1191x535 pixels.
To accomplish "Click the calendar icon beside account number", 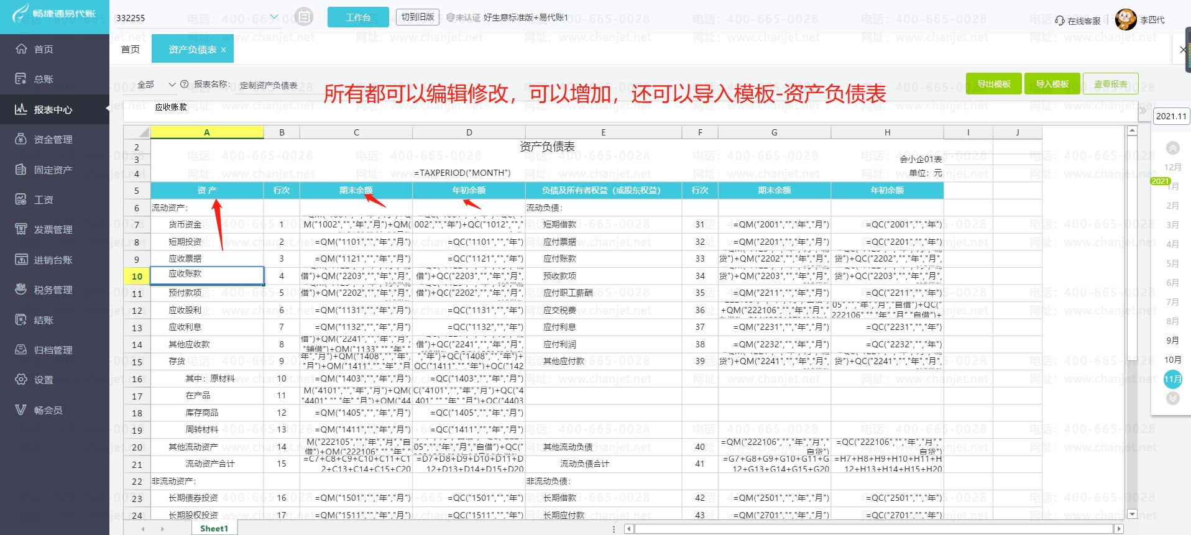I will [303, 17].
